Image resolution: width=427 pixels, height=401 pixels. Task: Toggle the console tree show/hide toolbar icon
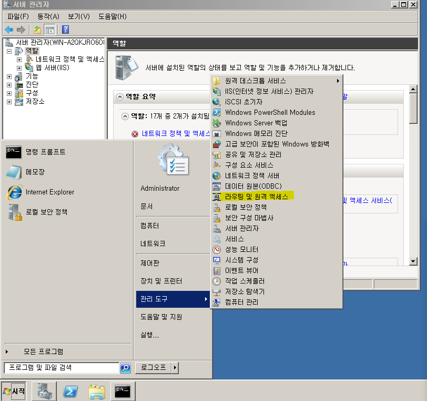(49, 30)
